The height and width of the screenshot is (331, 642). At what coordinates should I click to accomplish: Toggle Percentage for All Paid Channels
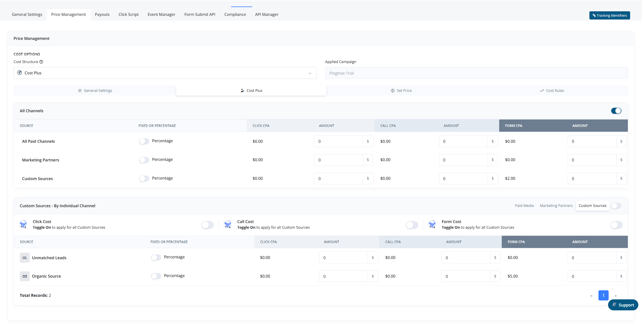point(144,141)
